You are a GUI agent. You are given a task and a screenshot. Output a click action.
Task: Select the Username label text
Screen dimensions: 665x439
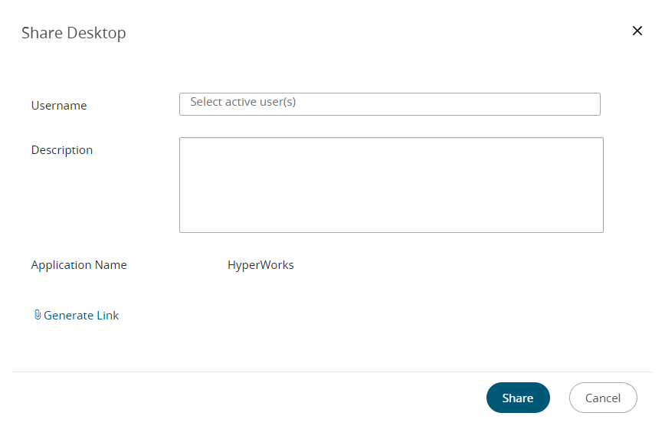[59, 106]
